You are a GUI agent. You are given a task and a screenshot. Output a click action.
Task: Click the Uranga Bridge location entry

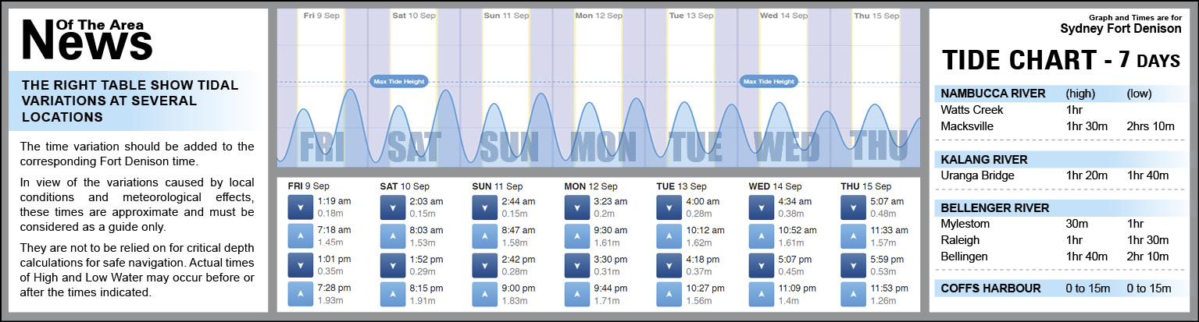tap(977, 175)
